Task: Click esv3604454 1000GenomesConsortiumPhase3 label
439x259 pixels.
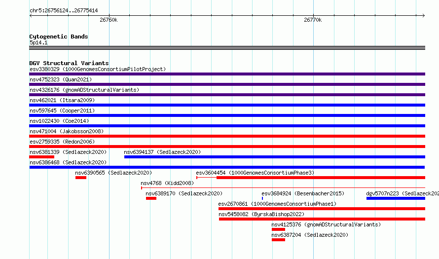Action: 255,173
